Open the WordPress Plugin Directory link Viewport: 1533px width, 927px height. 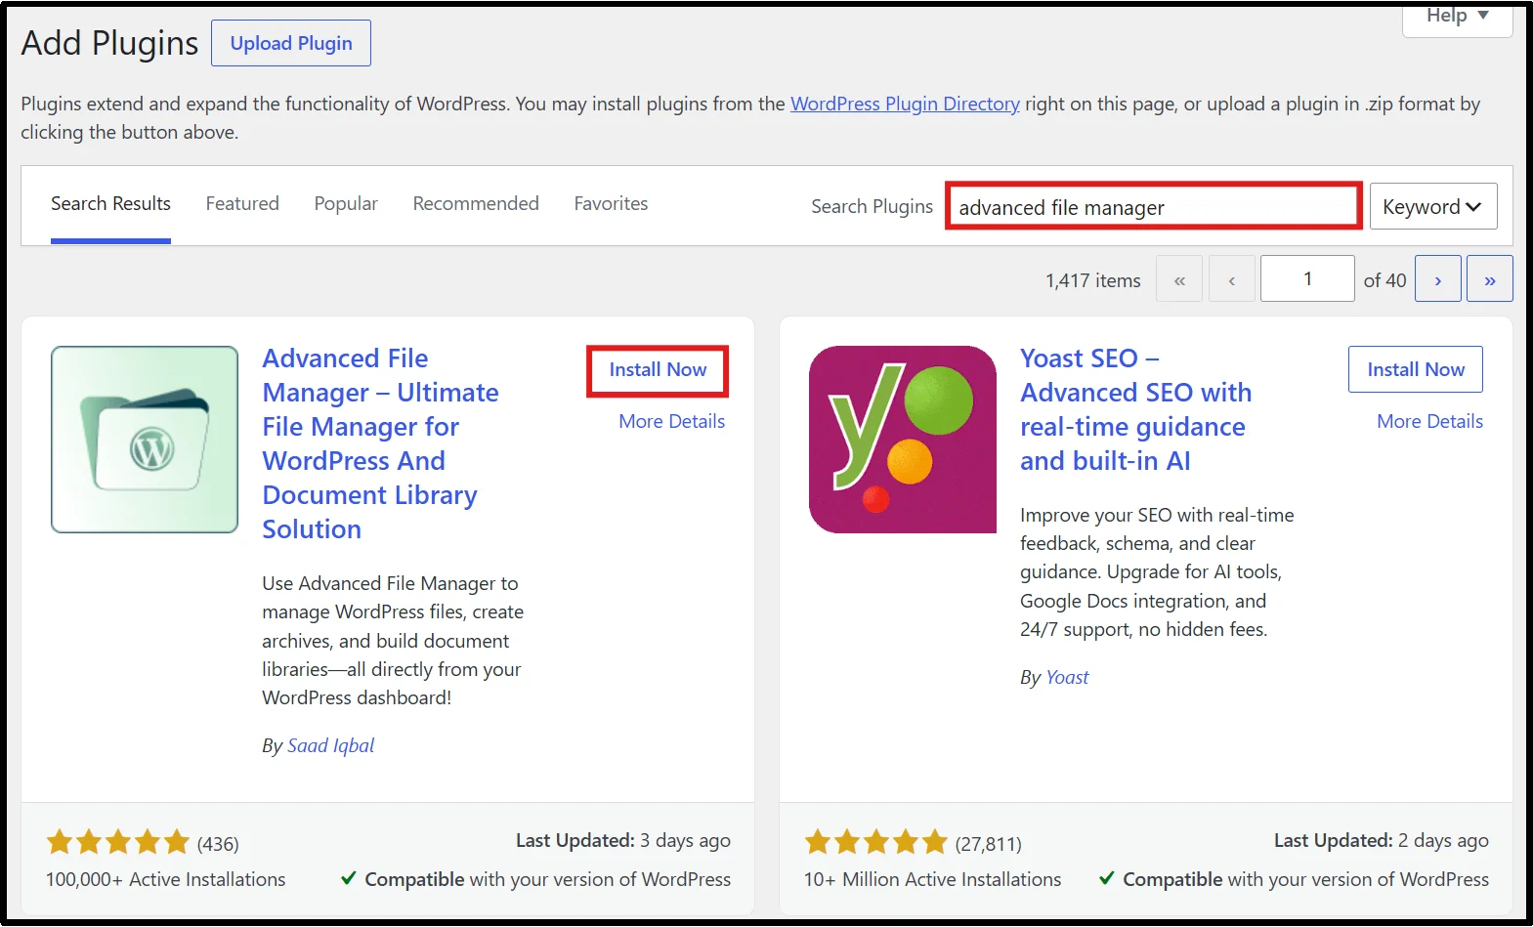pyautogui.click(x=905, y=104)
